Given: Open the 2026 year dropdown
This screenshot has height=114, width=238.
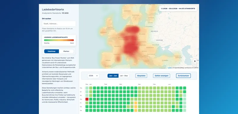Looking at the screenshot, I should click(x=93, y=76).
